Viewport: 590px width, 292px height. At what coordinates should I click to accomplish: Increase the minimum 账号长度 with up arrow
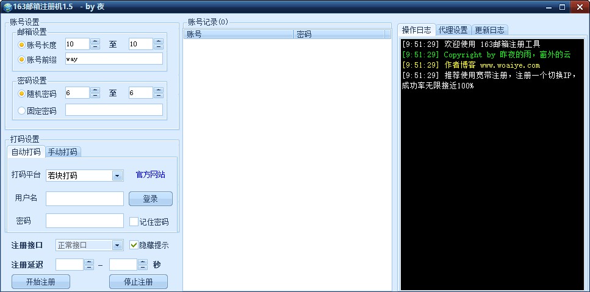pyautogui.click(x=95, y=41)
